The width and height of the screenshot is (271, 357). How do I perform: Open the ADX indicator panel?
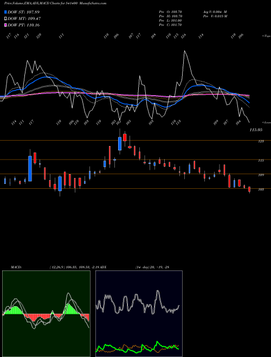tap(139, 314)
